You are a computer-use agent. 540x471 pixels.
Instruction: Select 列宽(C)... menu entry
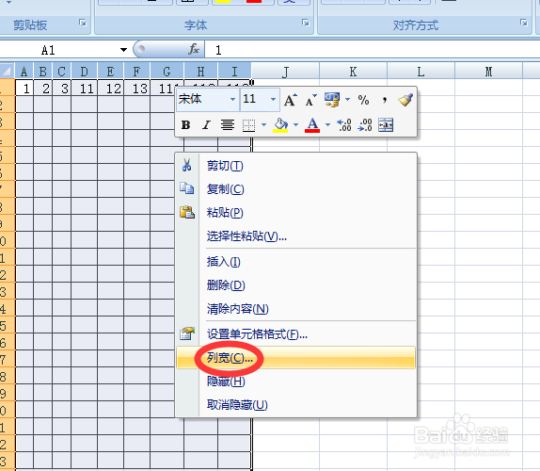coord(295,358)
